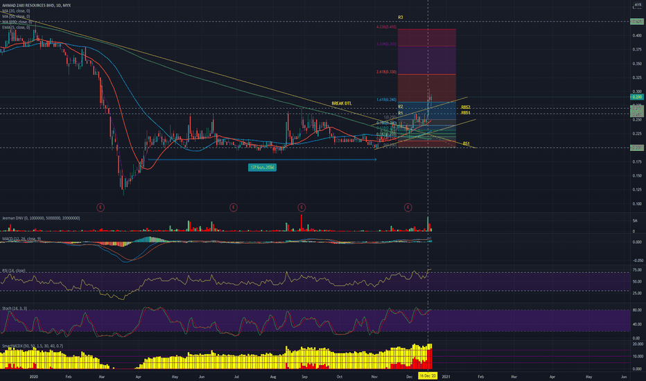This screenshot has width=646, height=381.
Task: Click the 0.175 price scale value
Action: click(637, 162)
